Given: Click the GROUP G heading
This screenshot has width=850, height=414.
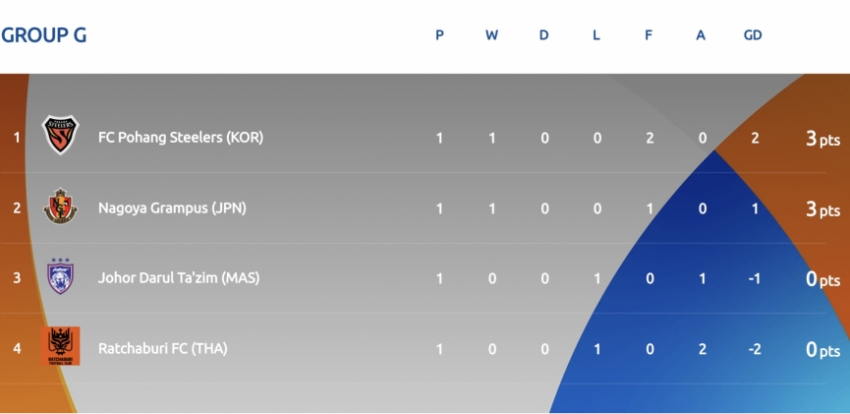Looking at the screenshot, I should point(44,35).
